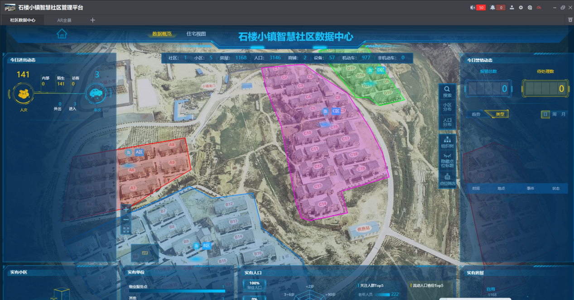Click the 趋势 trend button in alarm panel
574x300 pixels.
(x=476, y=114)
